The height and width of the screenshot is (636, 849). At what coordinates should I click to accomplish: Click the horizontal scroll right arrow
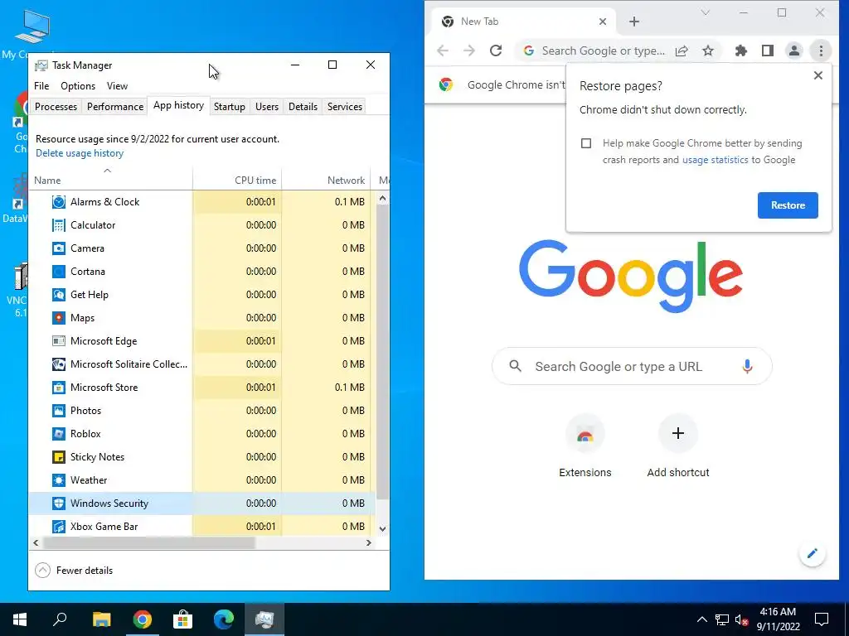369,542
